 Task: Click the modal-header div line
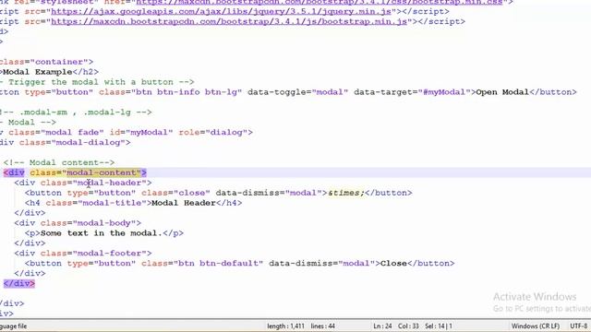click(83, 183)
